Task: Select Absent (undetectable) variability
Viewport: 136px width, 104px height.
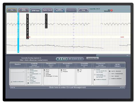Action: (28, 70)
